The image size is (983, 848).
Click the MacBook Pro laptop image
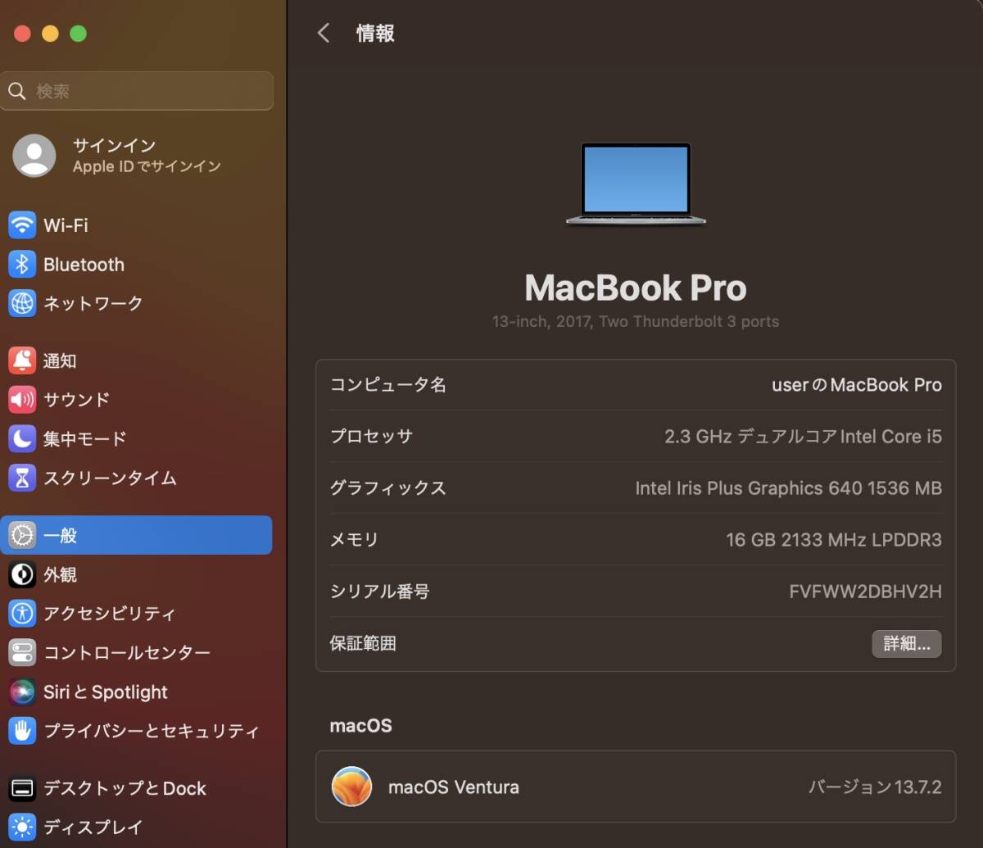[636, 184]
